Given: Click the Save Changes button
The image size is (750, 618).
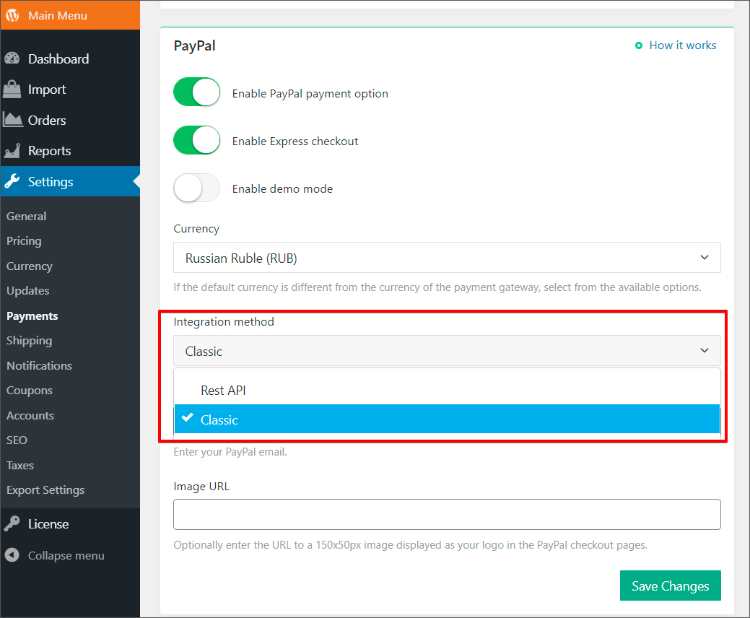Looking at the screenshot, I should point(670,586).
